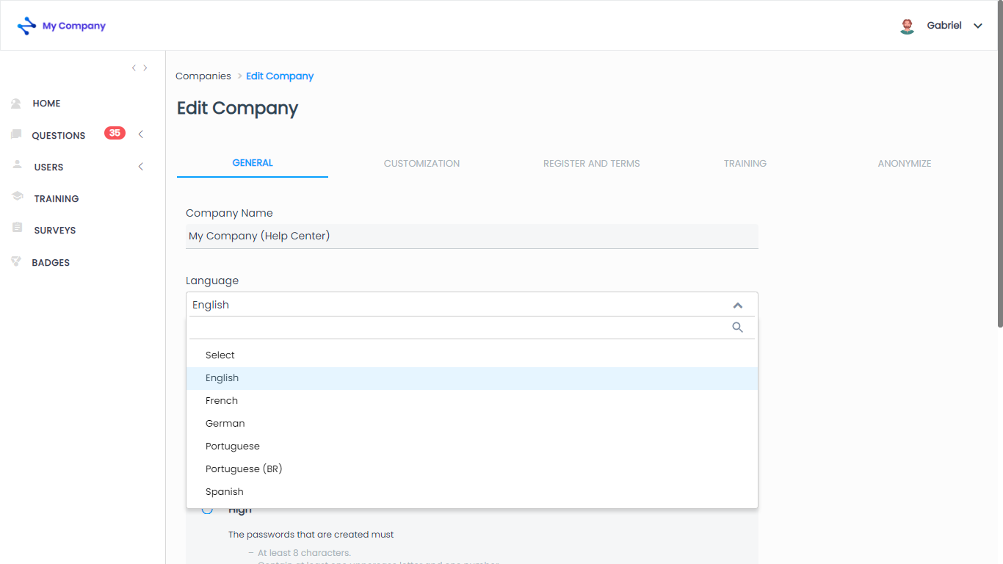The image size is (1003, 564).
Task: Click the Gabriel username text
Action: click(944, 26)
